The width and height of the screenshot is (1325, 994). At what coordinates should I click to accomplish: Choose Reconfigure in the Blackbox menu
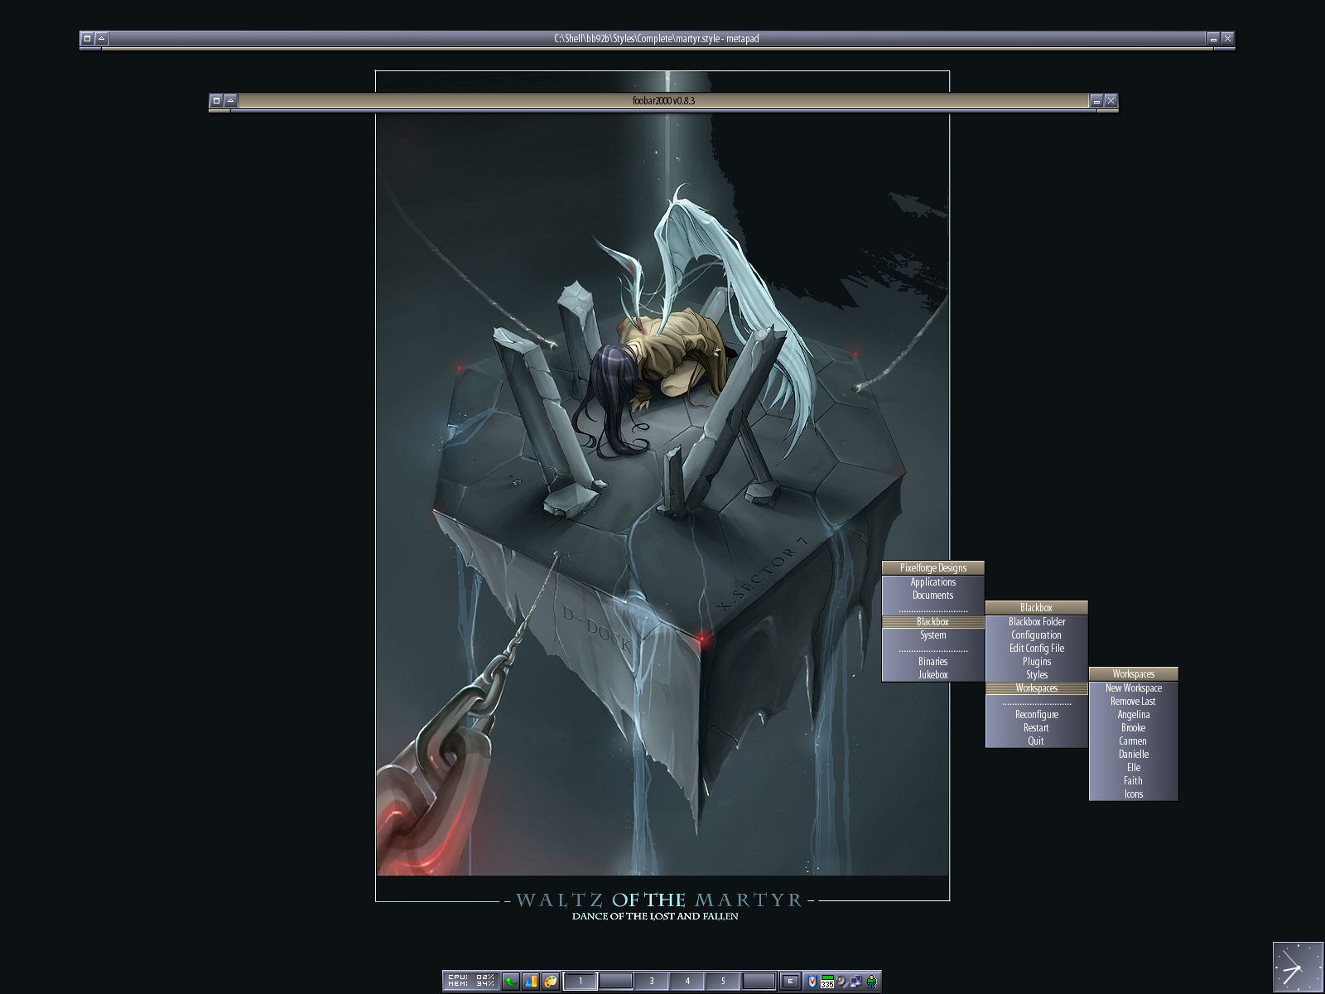[1036, 715]
